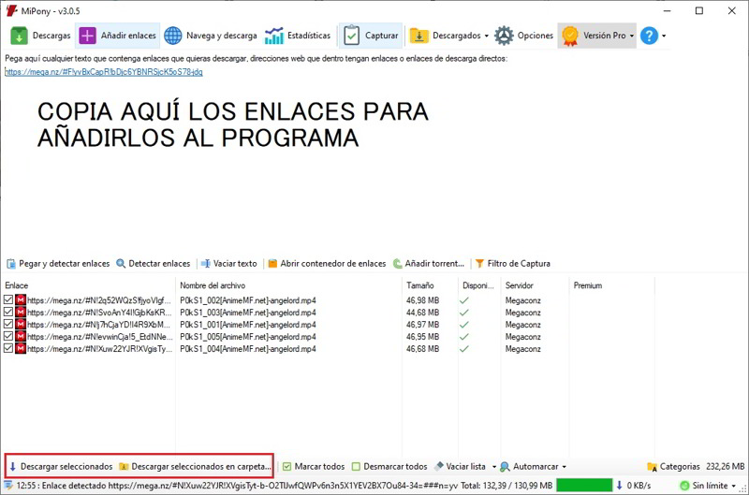Open Opciones gear settings icon
The height and width of the screenshot is (495, 749).
click(505, 36)
